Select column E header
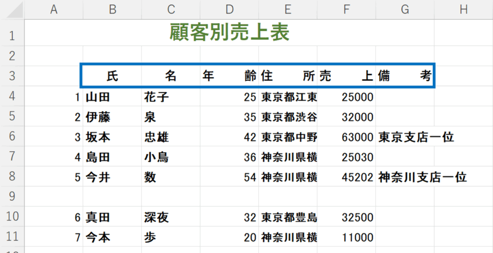Screen dimensions: 493x253 coord(287,10)
